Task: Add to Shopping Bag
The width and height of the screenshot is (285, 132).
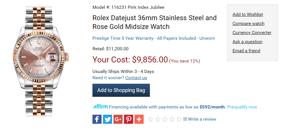Action: point(121,90)
